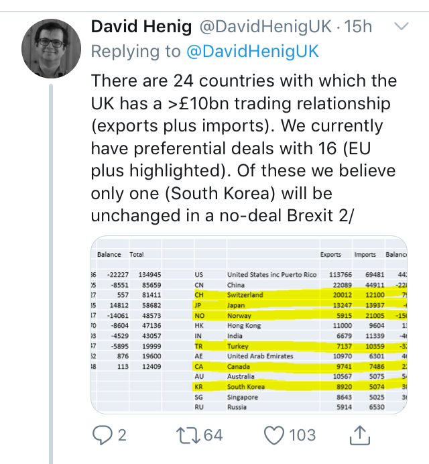Open the mentioned @DavidHenigUK reply link

(x=251, y=52)
